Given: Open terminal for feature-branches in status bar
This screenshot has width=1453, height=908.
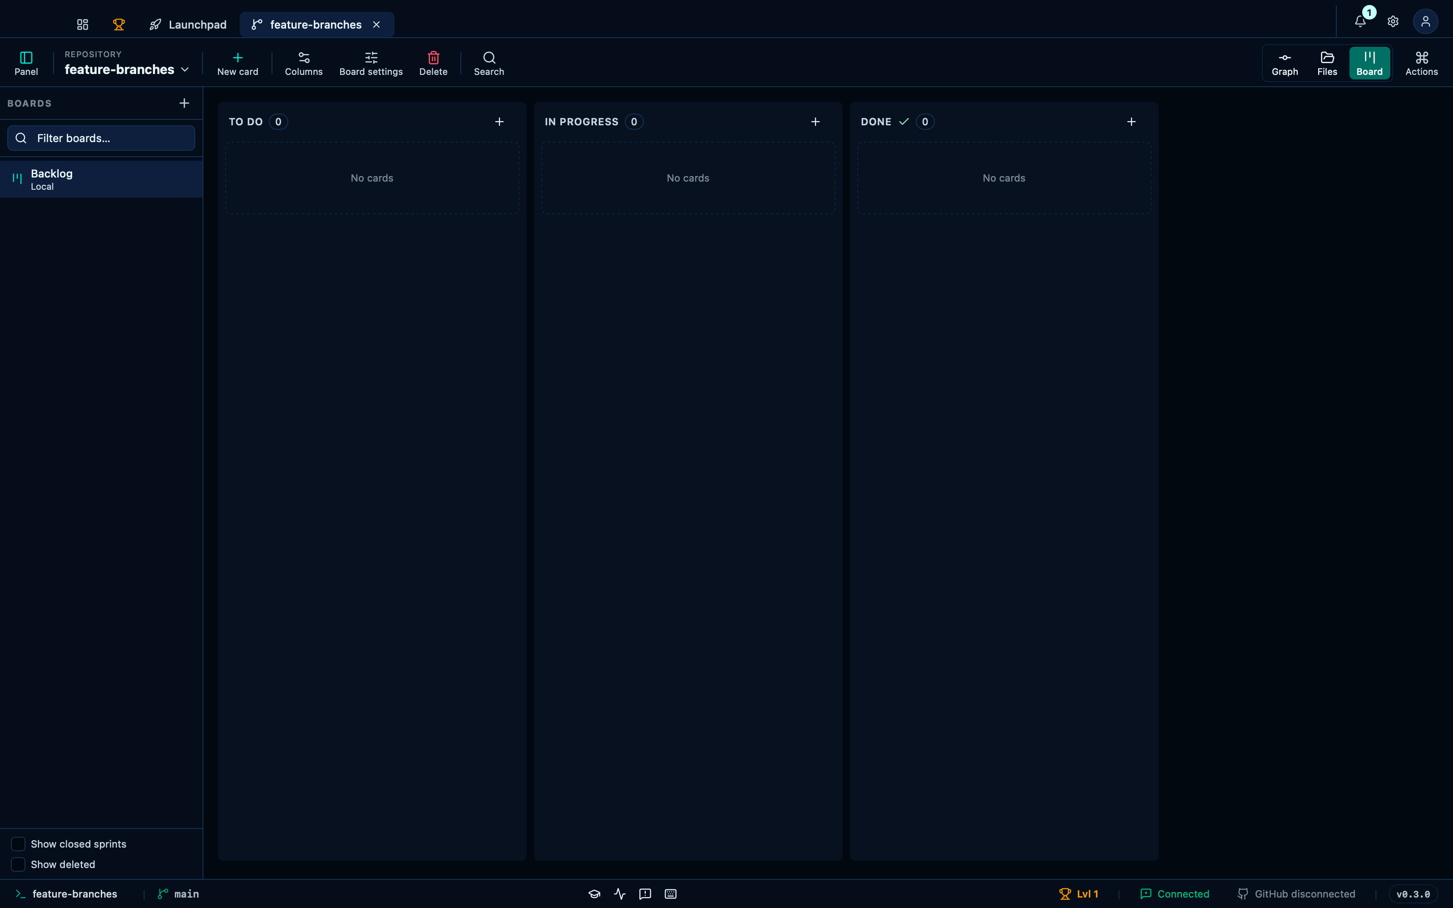Looking at the screenshot, I should (66, 893).
